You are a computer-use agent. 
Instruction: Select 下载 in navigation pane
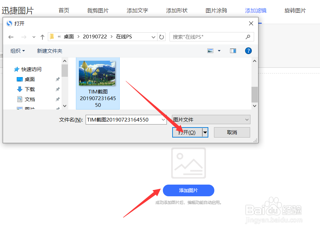pos(26,89)
